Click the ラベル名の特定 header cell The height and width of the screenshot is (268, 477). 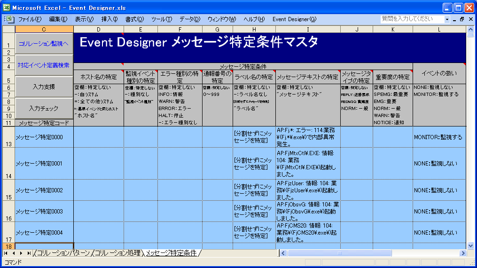click(x=254, y=77)
